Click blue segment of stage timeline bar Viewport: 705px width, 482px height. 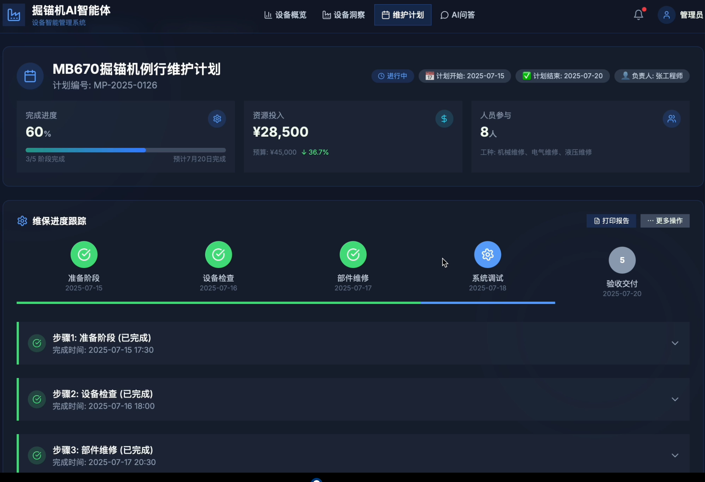488,303
